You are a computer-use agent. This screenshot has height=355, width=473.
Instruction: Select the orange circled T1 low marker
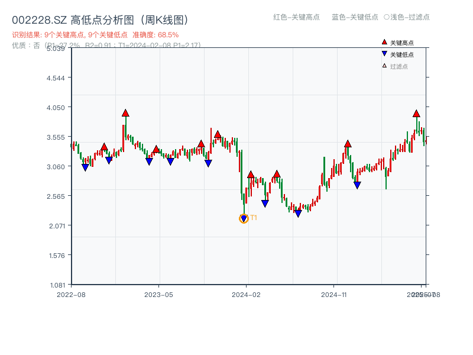[x=244, y=218]
